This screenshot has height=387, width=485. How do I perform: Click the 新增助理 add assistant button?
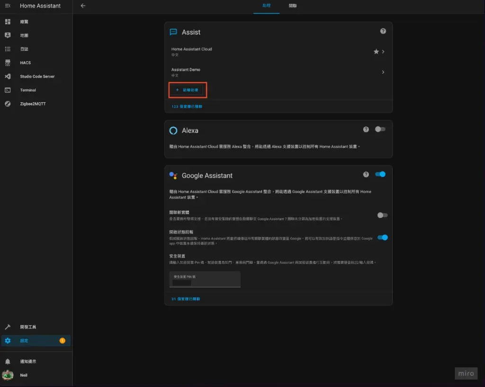187,90
